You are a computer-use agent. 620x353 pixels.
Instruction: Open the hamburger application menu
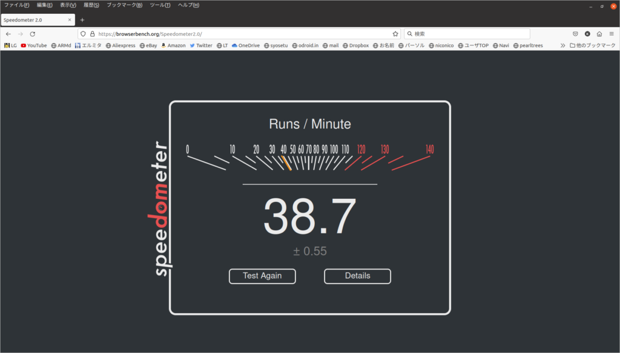[x=612, y=34]
